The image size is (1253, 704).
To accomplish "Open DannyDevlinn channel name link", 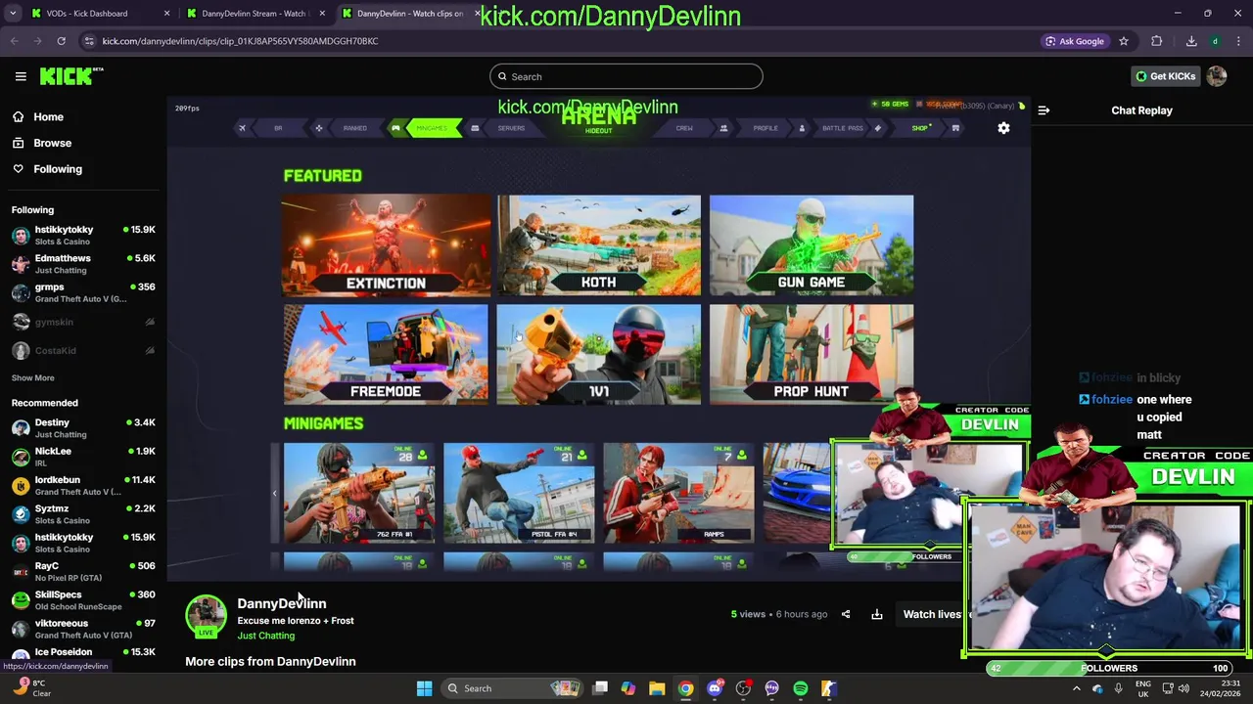I will (x=282, y=603).
